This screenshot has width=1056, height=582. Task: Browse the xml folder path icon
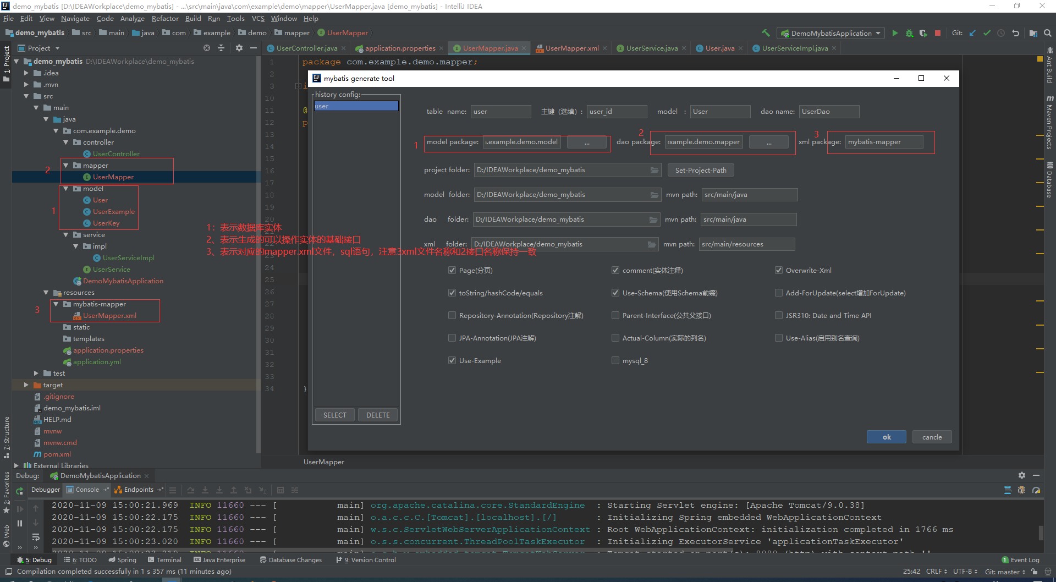[652, 244]
